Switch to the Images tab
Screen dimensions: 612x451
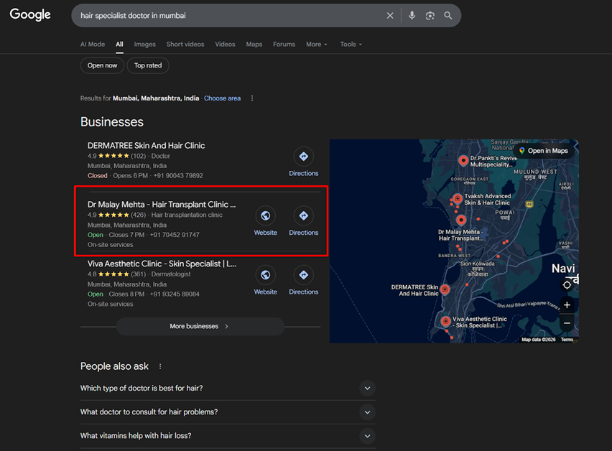[144, 45]
